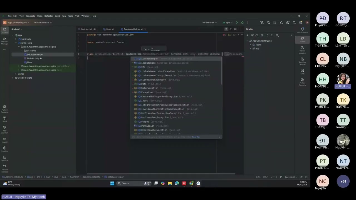Choose SQLiteOpenHelper completion suggestion
Screen dimensions: 356x200
176,59
